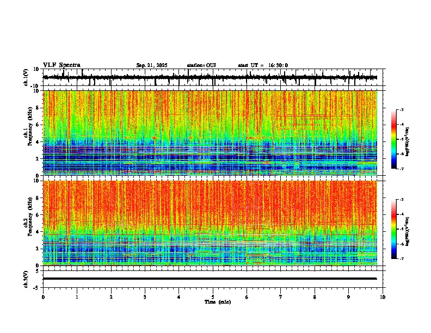The image size is (431, 333).
Task: Click tick label 1 on Time axis
Action: click(77, 297)
